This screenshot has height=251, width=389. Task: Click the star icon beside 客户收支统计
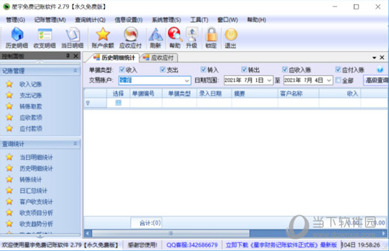[10, 201]
